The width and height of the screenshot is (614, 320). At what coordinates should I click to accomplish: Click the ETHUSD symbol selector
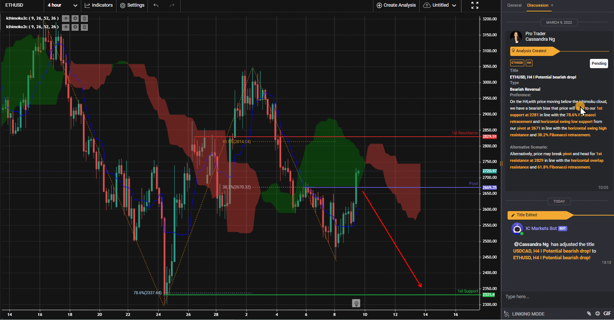click(x=14, y=5)
